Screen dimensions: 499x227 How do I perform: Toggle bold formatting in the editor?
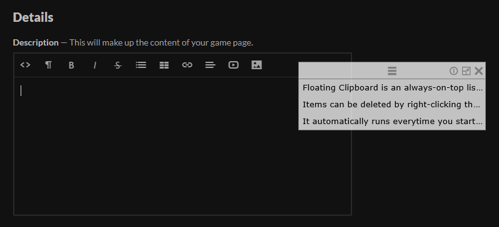pos(71,65)
